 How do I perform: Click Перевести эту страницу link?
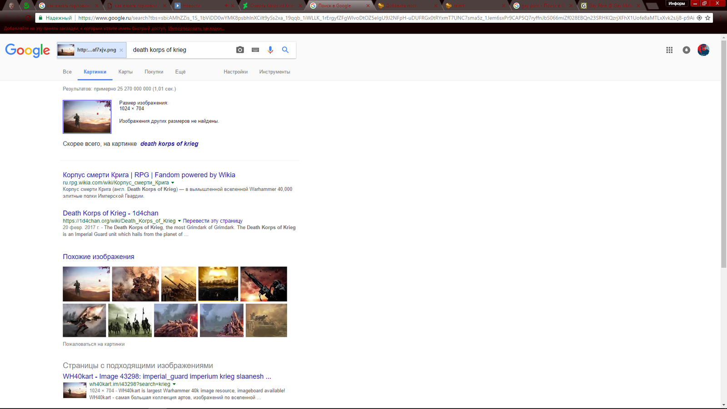tap(213, 221)
